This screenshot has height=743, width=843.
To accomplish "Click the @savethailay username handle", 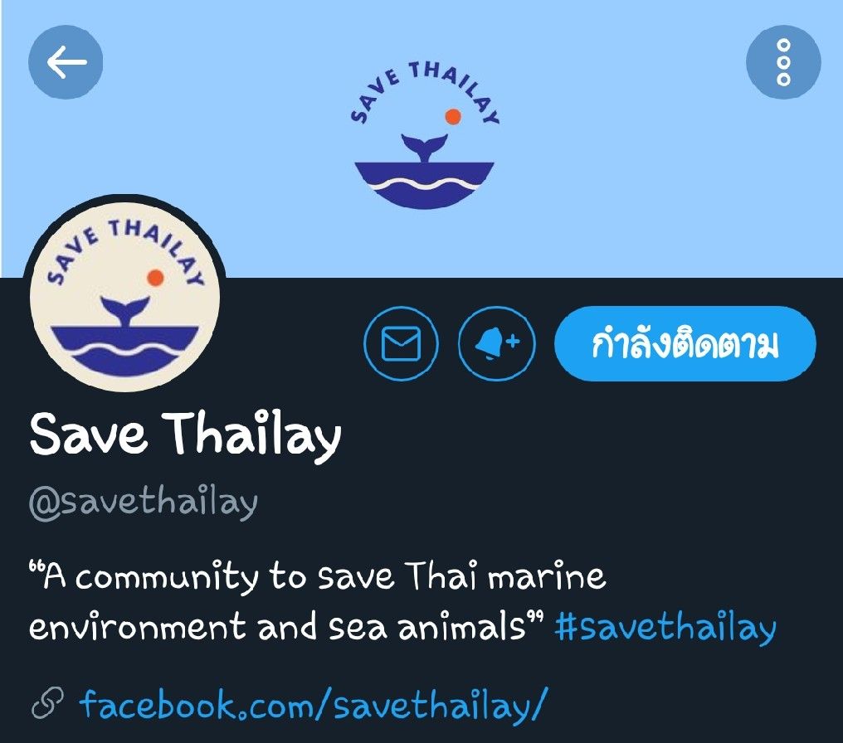I will pyautogui.click(x=144, y=503).
